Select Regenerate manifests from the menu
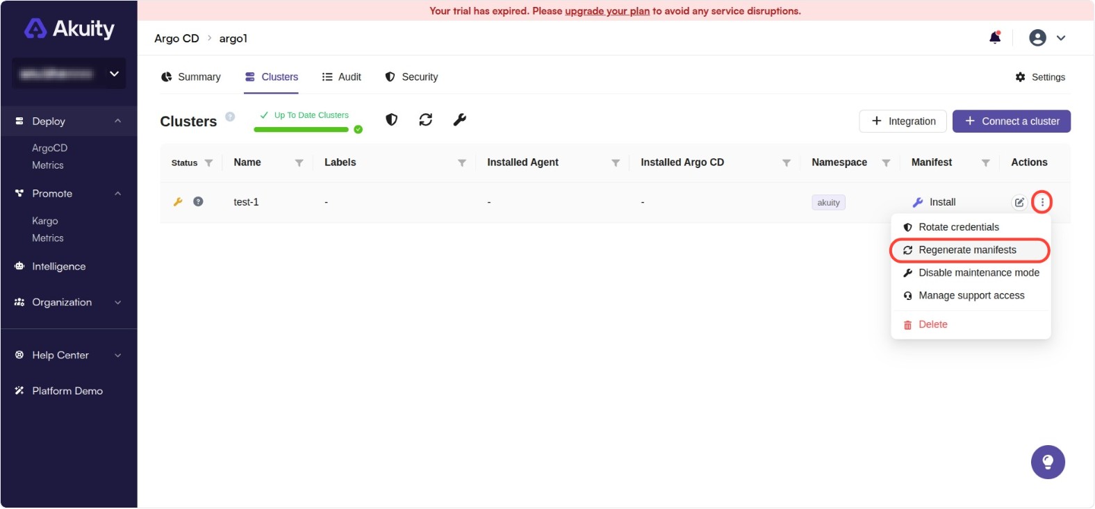 967,250
